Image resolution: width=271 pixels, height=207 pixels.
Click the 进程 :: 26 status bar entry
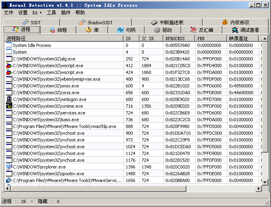click(14, 201)
